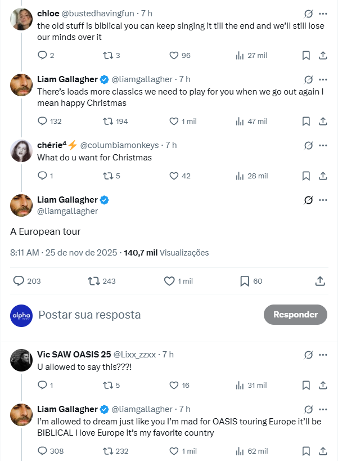The height and width of the screenshot is (461, 338).
Task: Open repost menu on Liam's OASIS touring Europe tweet
Action: 107,451
